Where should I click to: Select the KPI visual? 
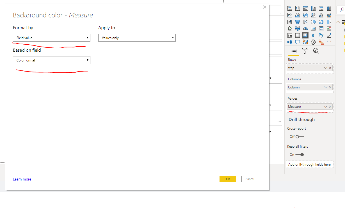click(329, 29)
